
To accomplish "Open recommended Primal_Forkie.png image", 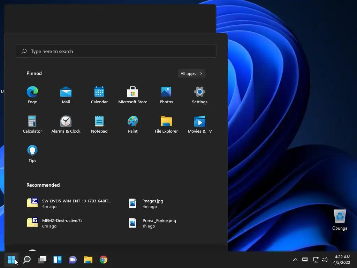I will [152, 223].
